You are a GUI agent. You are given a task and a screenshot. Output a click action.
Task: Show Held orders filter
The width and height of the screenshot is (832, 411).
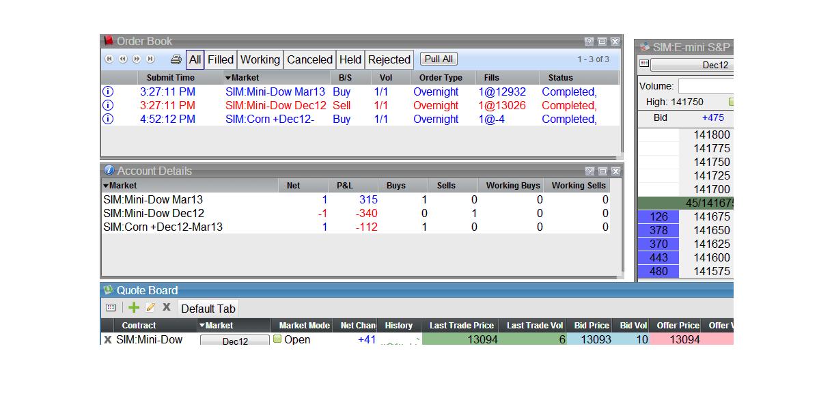pyautogui.click(x=350, y=59)
